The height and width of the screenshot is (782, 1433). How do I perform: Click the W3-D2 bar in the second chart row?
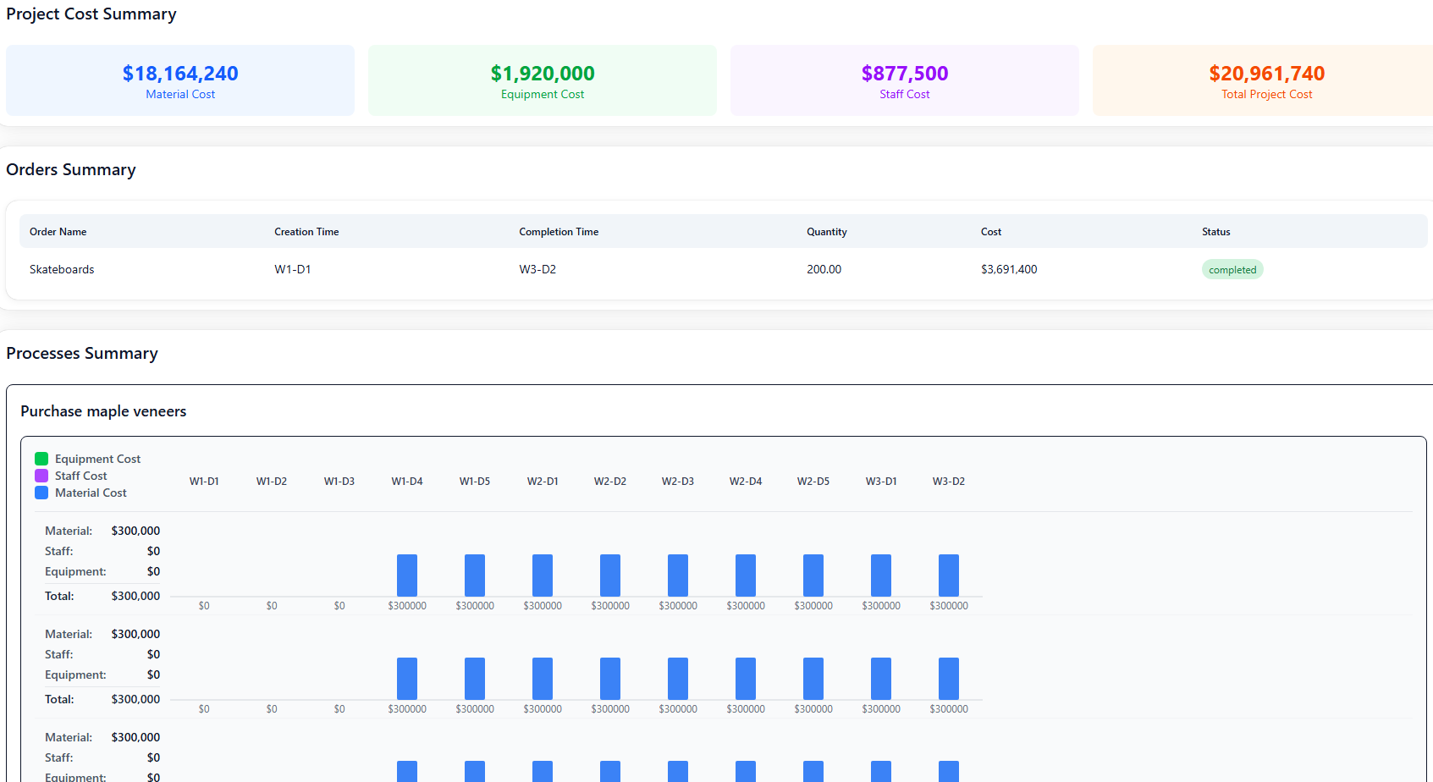949,679
